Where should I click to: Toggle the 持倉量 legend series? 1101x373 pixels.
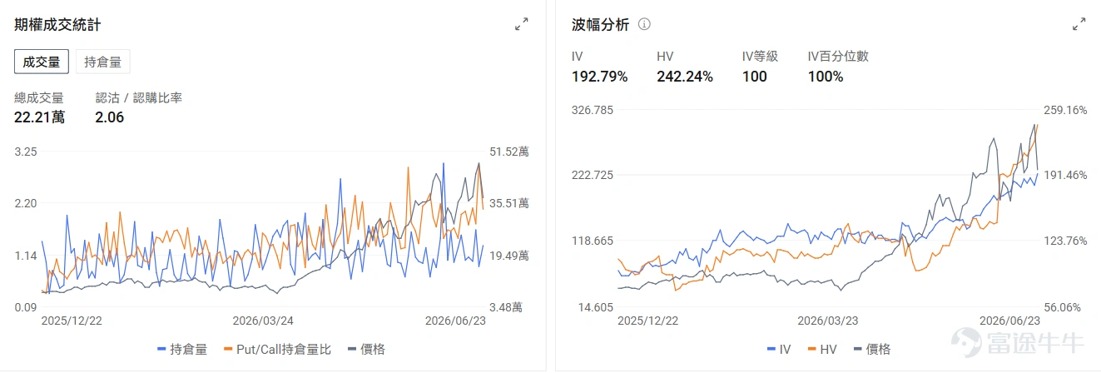pyautogui.click(x=182, y=350)
